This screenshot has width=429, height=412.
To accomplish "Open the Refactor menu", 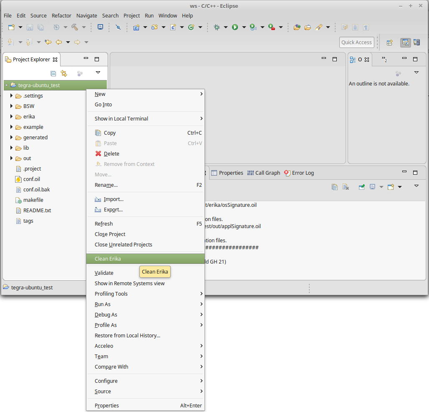I will (61, 15).
